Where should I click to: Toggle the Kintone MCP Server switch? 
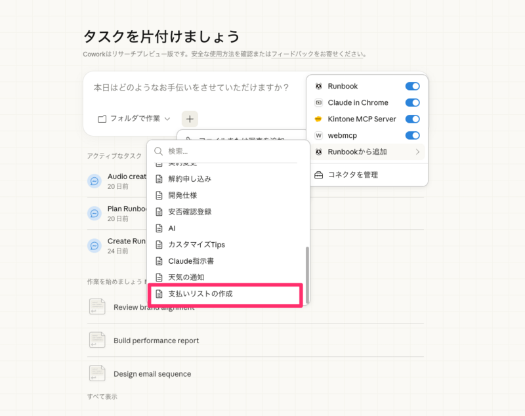coord(412,119)
